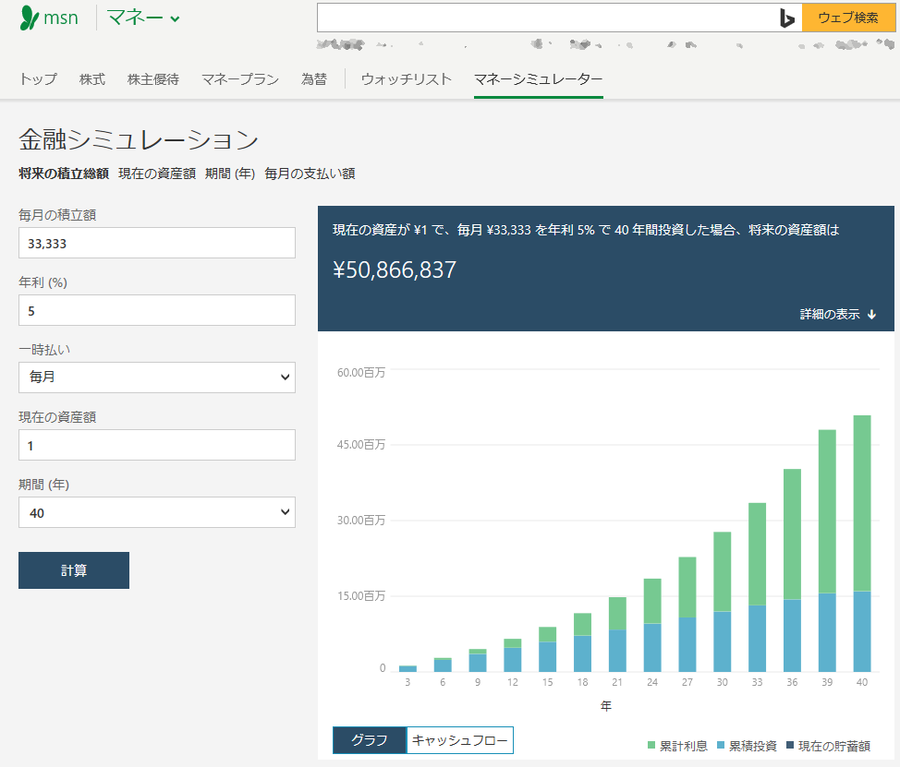
Task: Click the 年利 (%) input field
Action: point(157,310)
